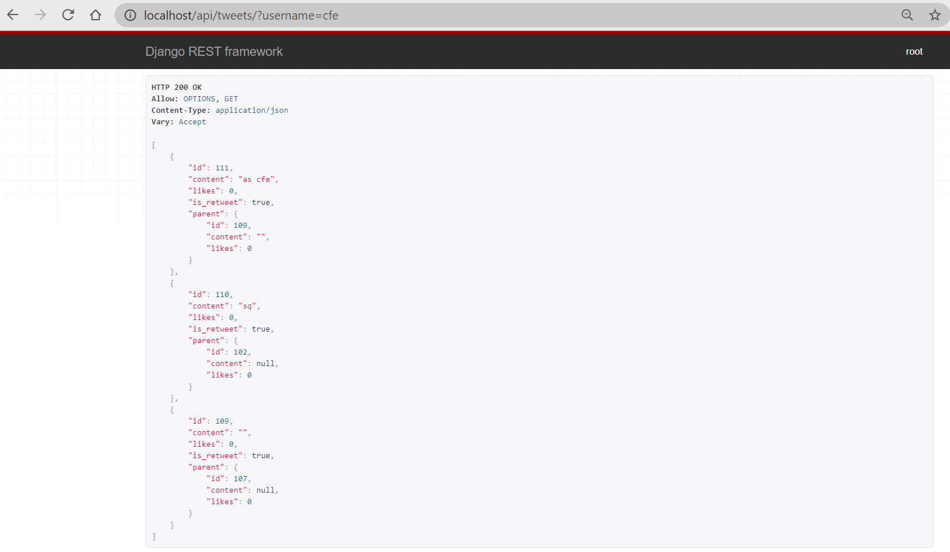Click the application/json content type value
950x552 pixels.
[x=252, y=111]
